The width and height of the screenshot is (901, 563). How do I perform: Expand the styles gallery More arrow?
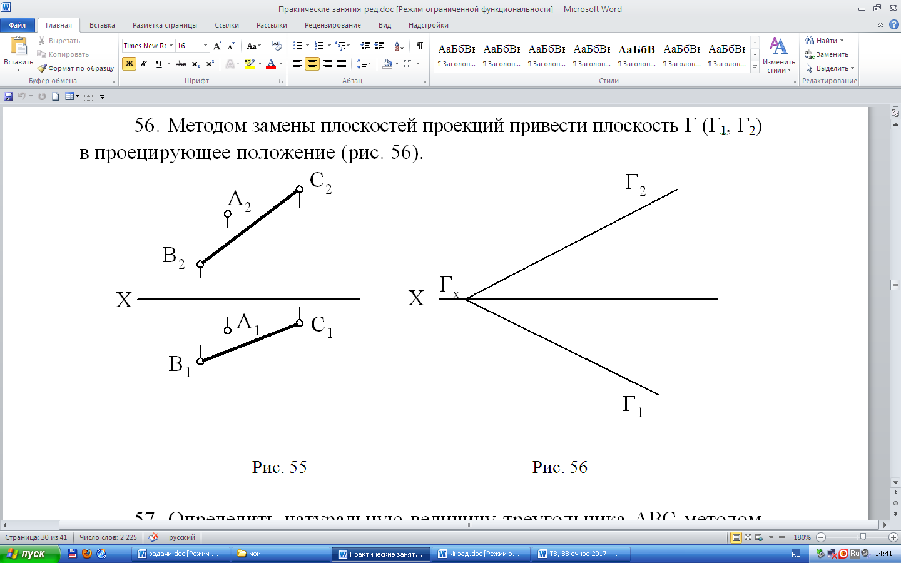point(755,67)
